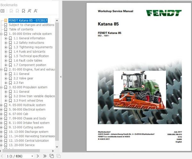Open Subject to changes and additions bookmark
The image size is (192, 159).
(31, 25)
